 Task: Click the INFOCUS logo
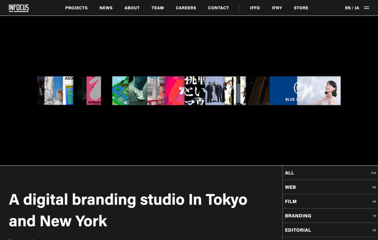(19, 8)
